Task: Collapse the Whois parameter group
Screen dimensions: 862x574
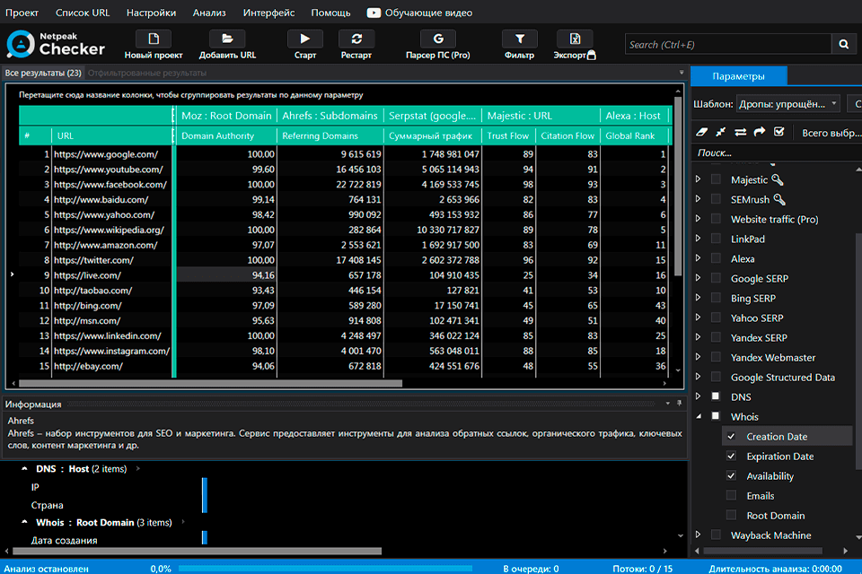Action: click(699, 417)
